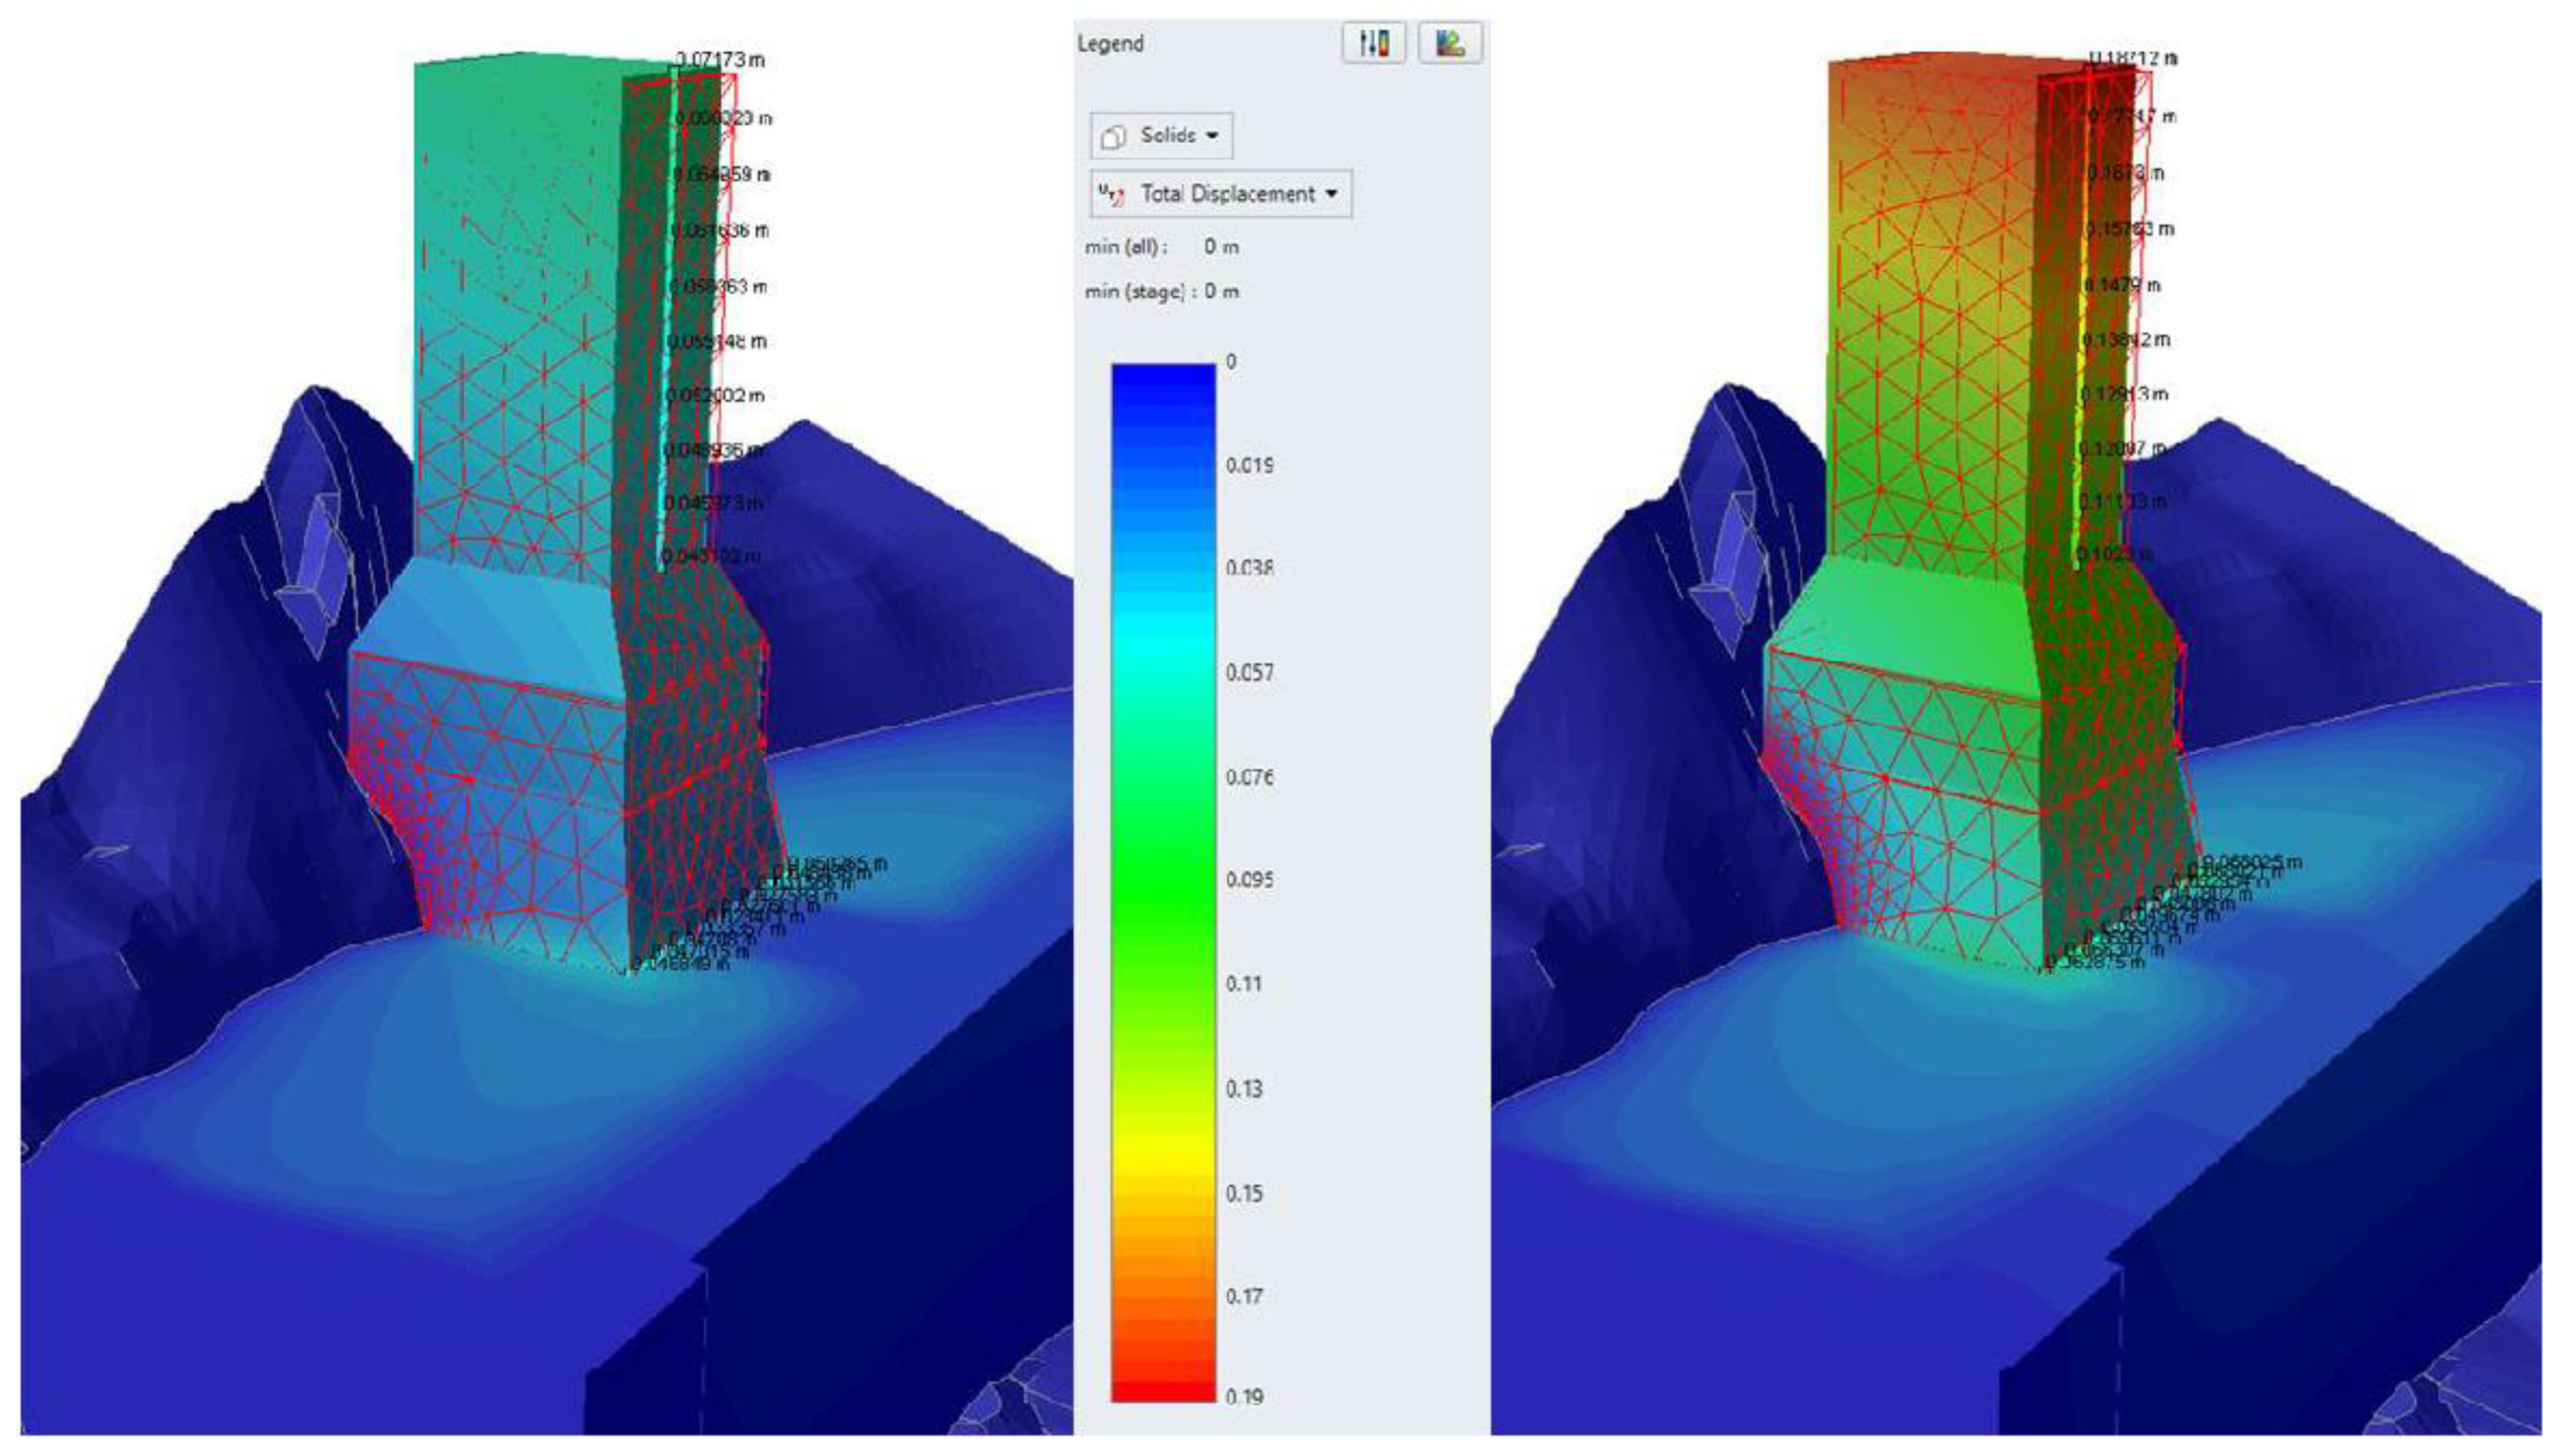This screenshot has height=1456, width=2559.
Task: Click the min (stage) value text
Action: coord(1221,292)
